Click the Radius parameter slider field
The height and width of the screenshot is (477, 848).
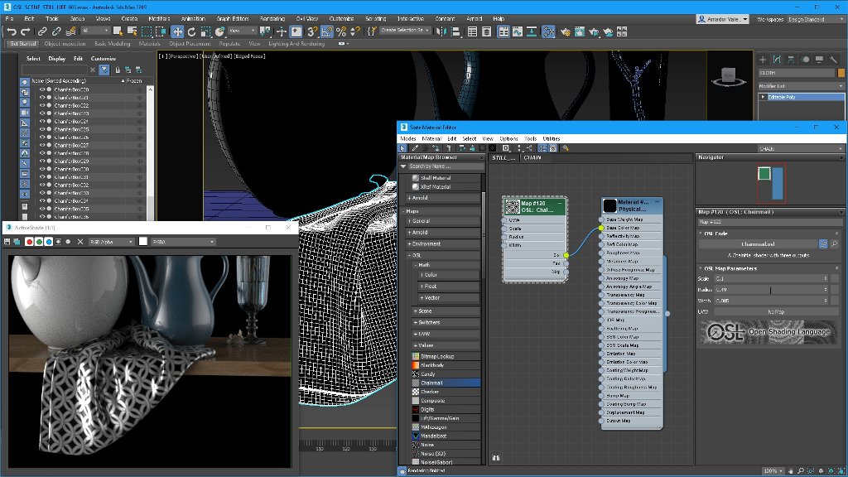pyautogui.click(x=771, y=290)
